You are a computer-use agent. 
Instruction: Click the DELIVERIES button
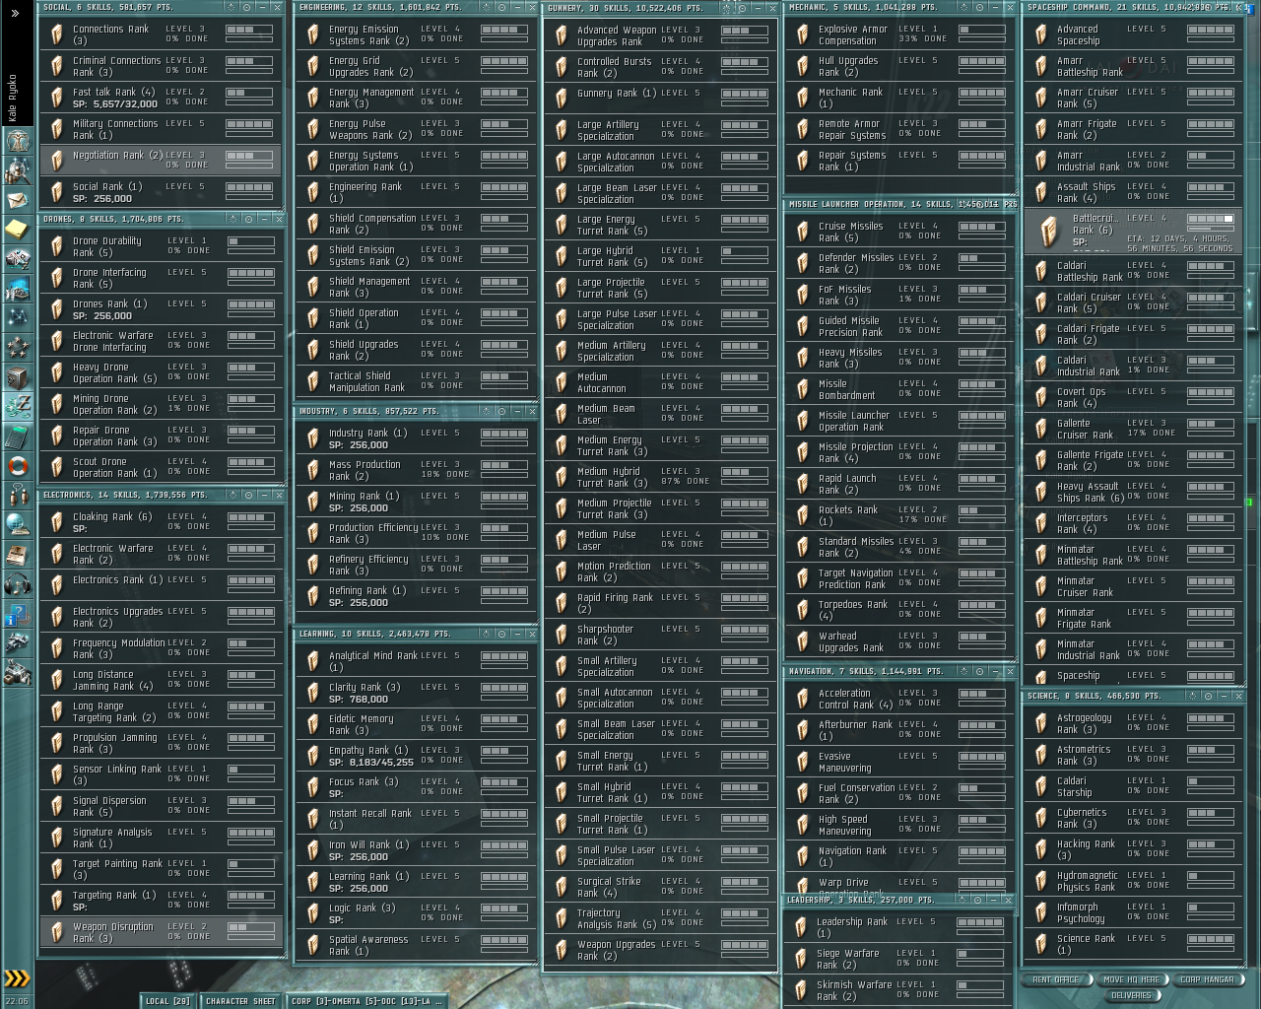coord(1131,995)
